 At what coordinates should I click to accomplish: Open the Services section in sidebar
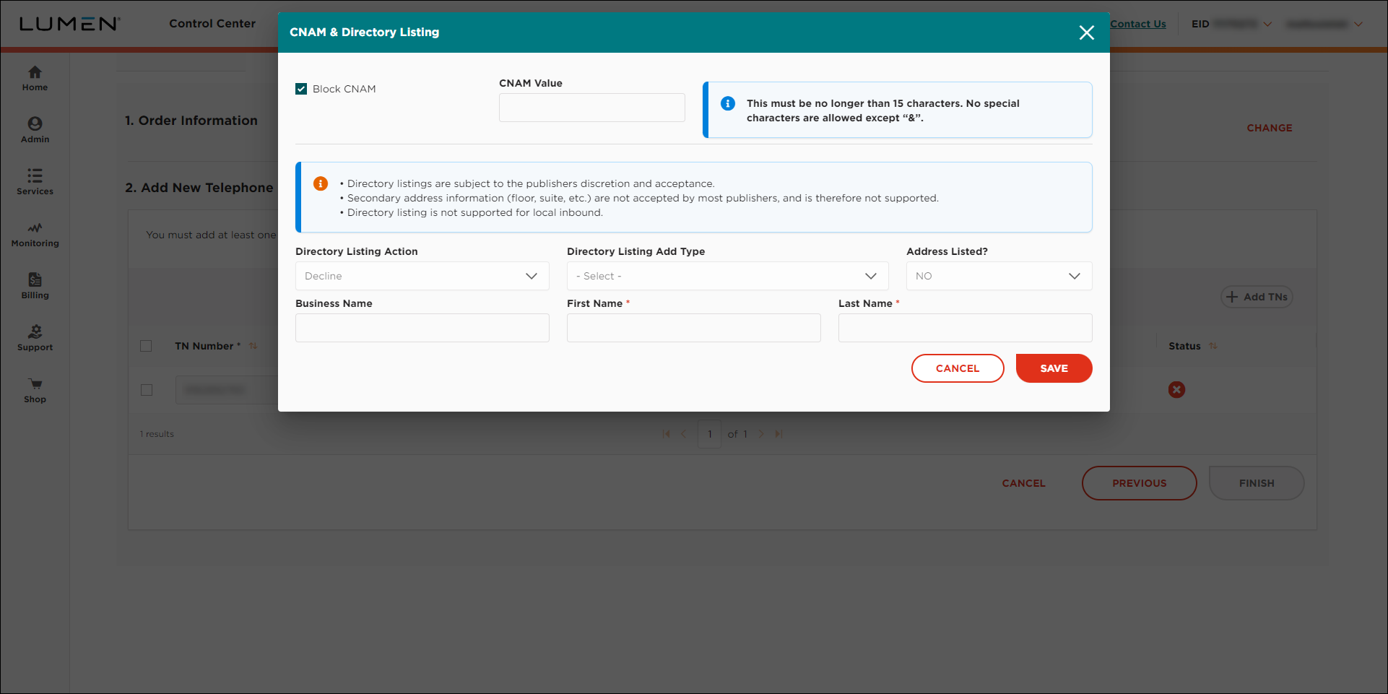pos(34,177)
